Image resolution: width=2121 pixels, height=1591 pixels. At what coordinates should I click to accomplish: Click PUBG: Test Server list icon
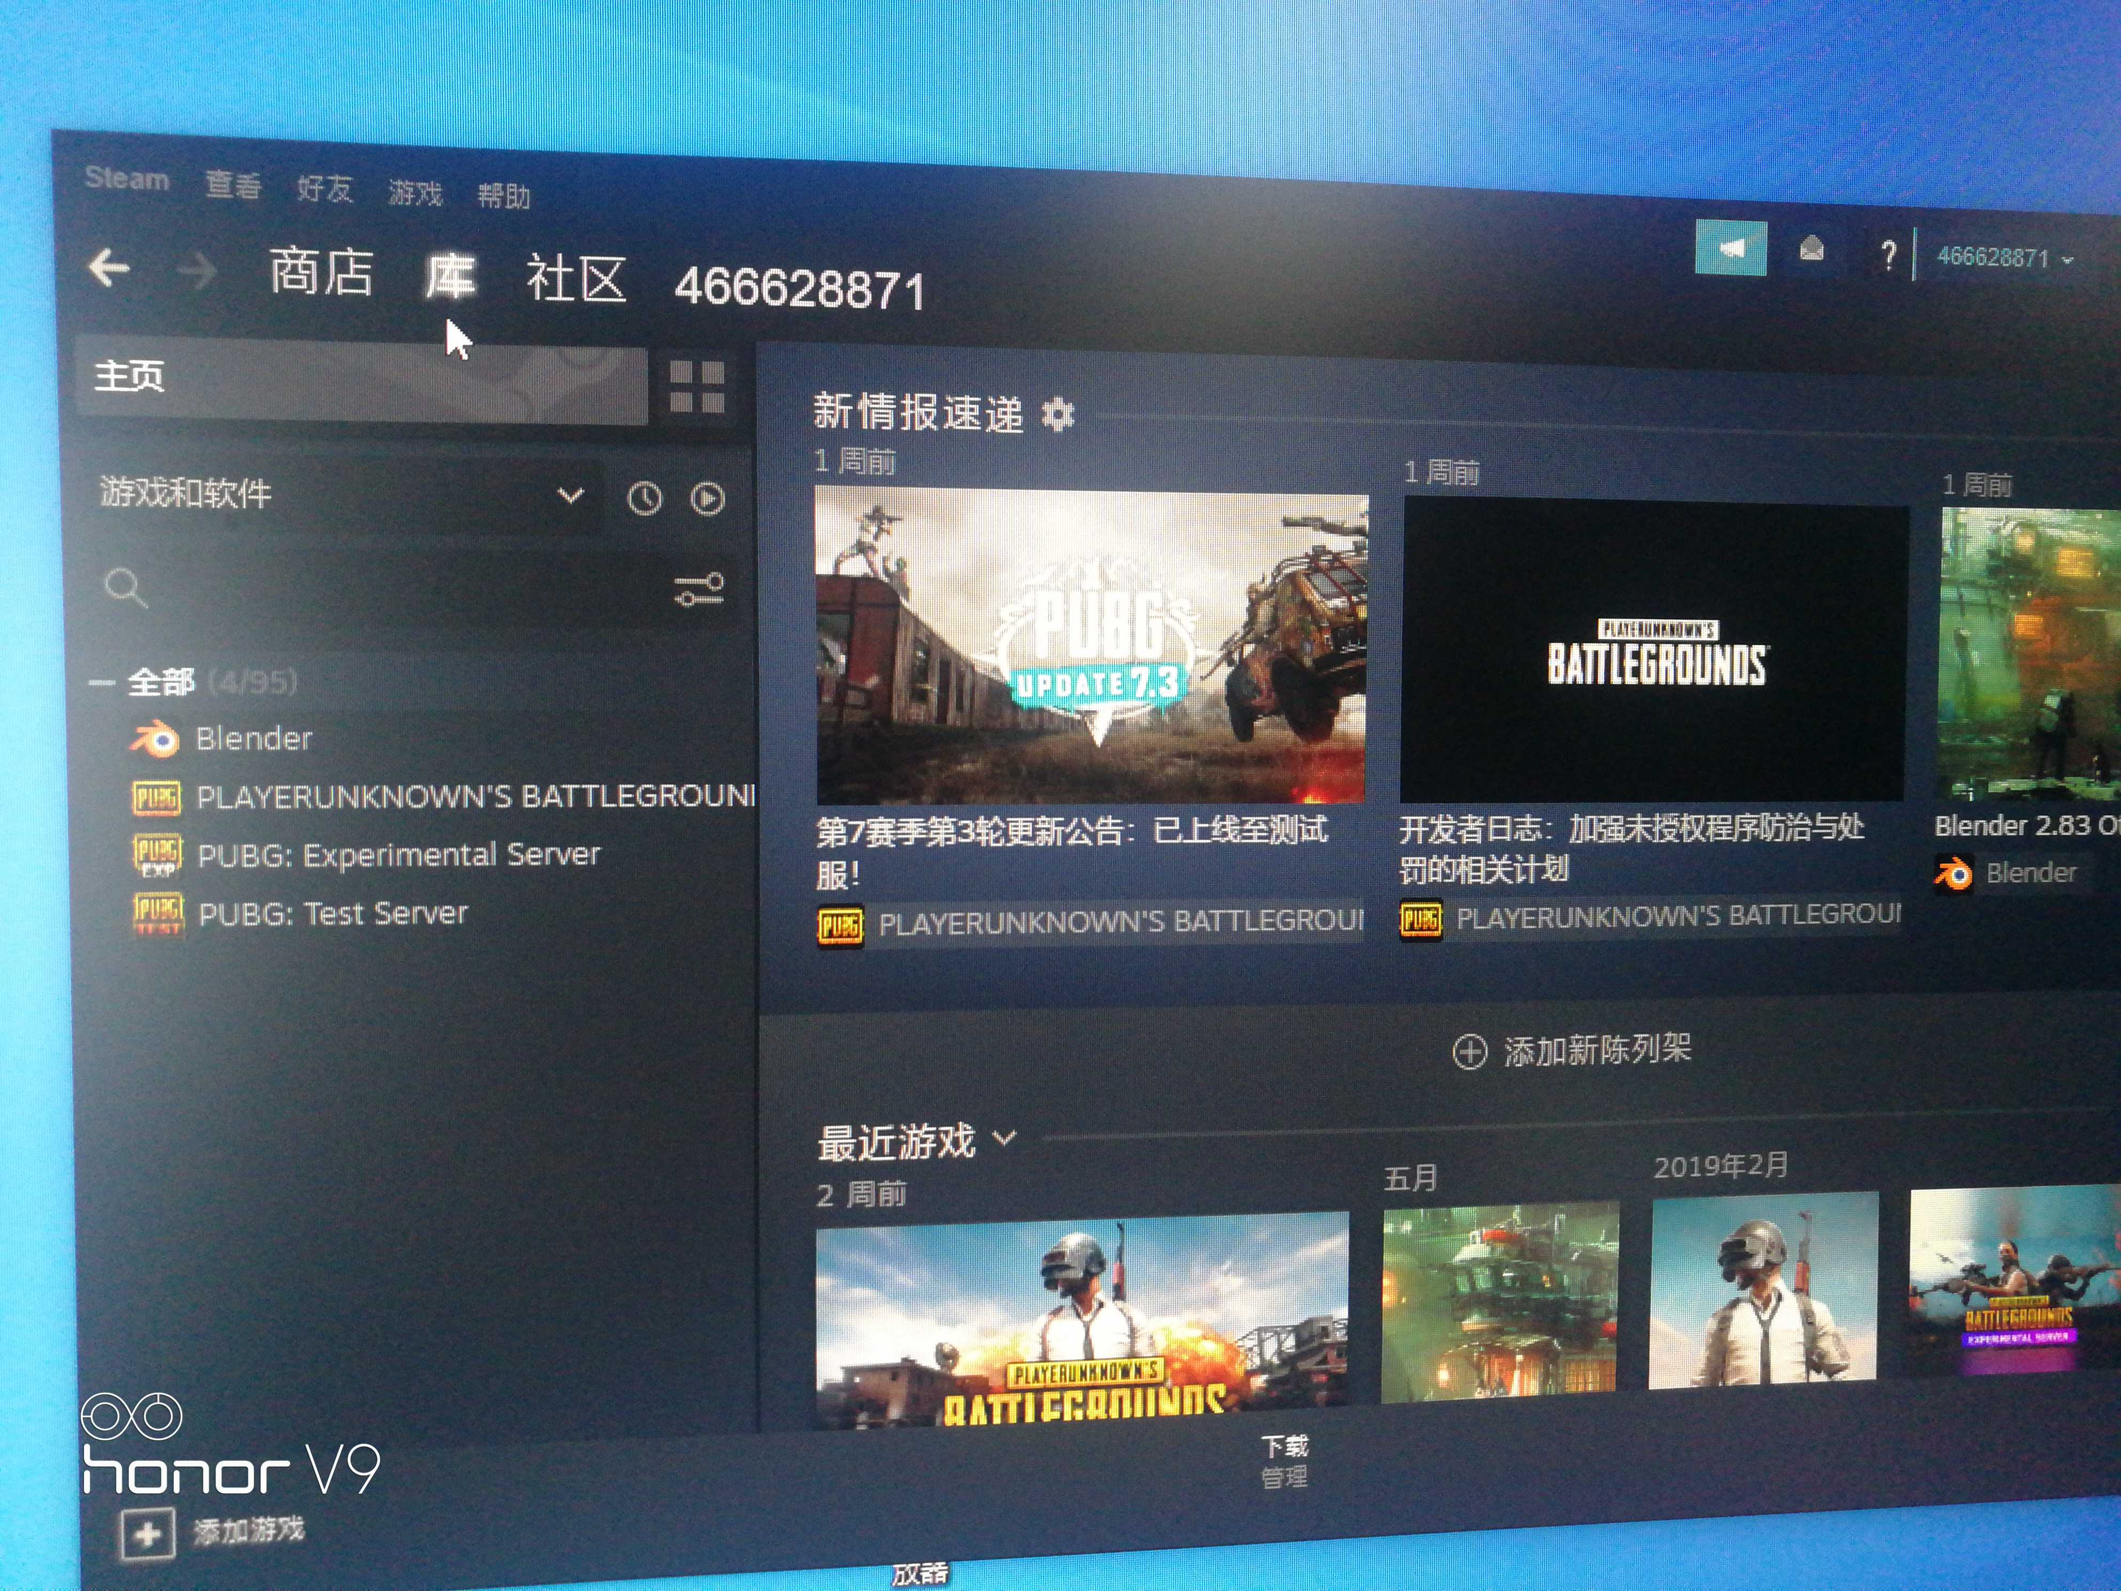pyautogui.click(x=158, y=914)
